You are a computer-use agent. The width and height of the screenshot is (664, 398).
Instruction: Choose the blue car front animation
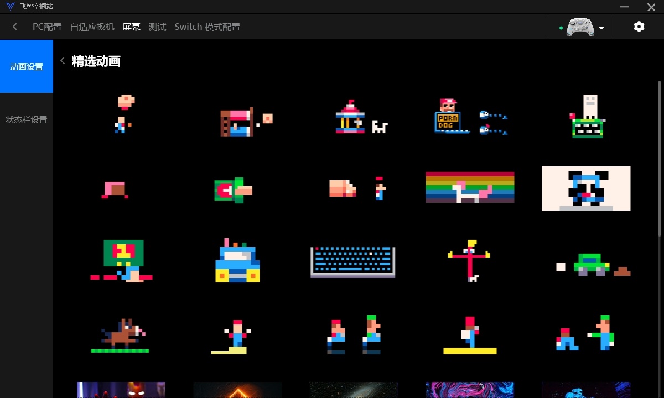click(237, 261)
